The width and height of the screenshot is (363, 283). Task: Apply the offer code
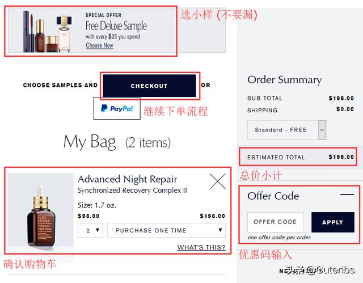[333, 222]
